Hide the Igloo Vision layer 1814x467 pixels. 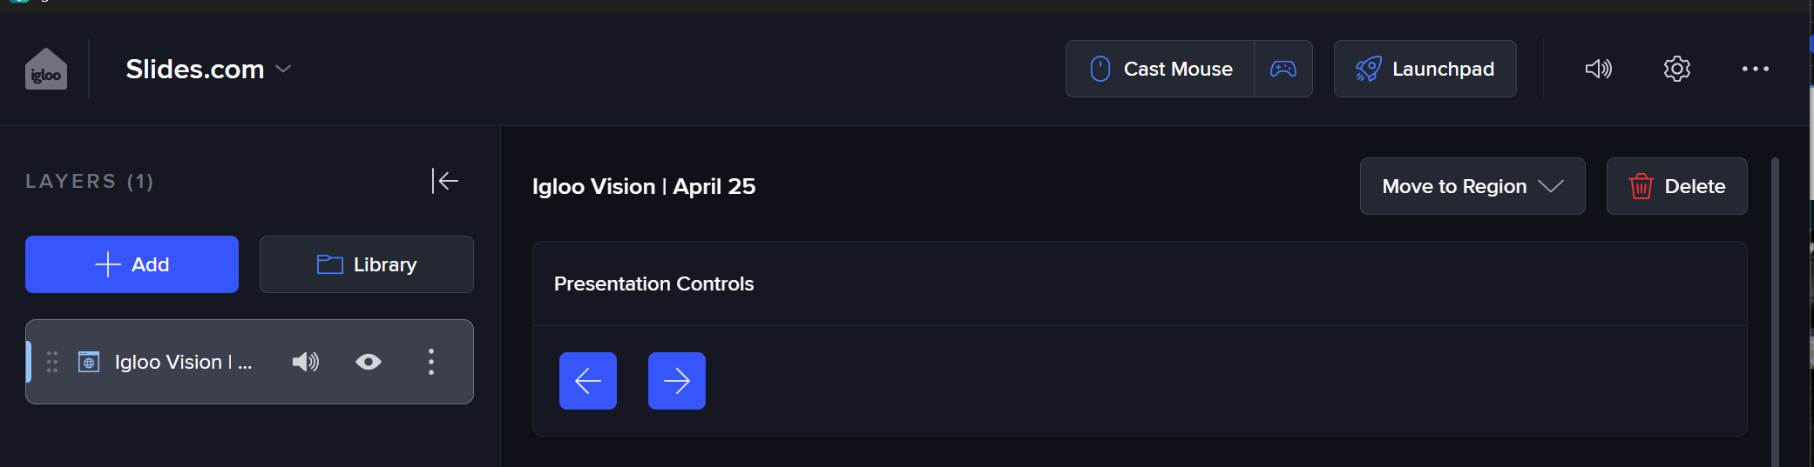pyautogui.click(x=369, y=362)
